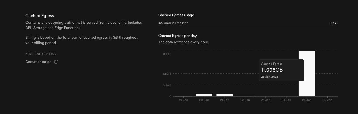The image size is (358, 114).
Task: Select the tiny 22 Jan bar
Action: coord(245,96)
